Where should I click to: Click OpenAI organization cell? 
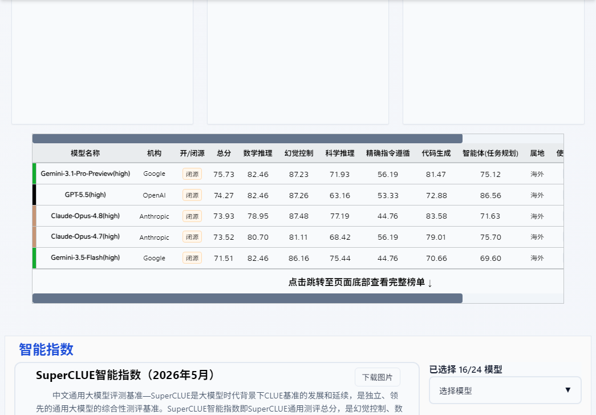coord(155,195)
